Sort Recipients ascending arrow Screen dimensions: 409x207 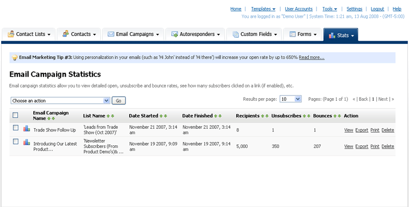pyautogui.click(x=263, y=116)
